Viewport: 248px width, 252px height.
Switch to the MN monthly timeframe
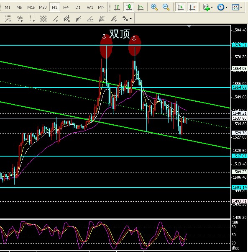(101, 7)
